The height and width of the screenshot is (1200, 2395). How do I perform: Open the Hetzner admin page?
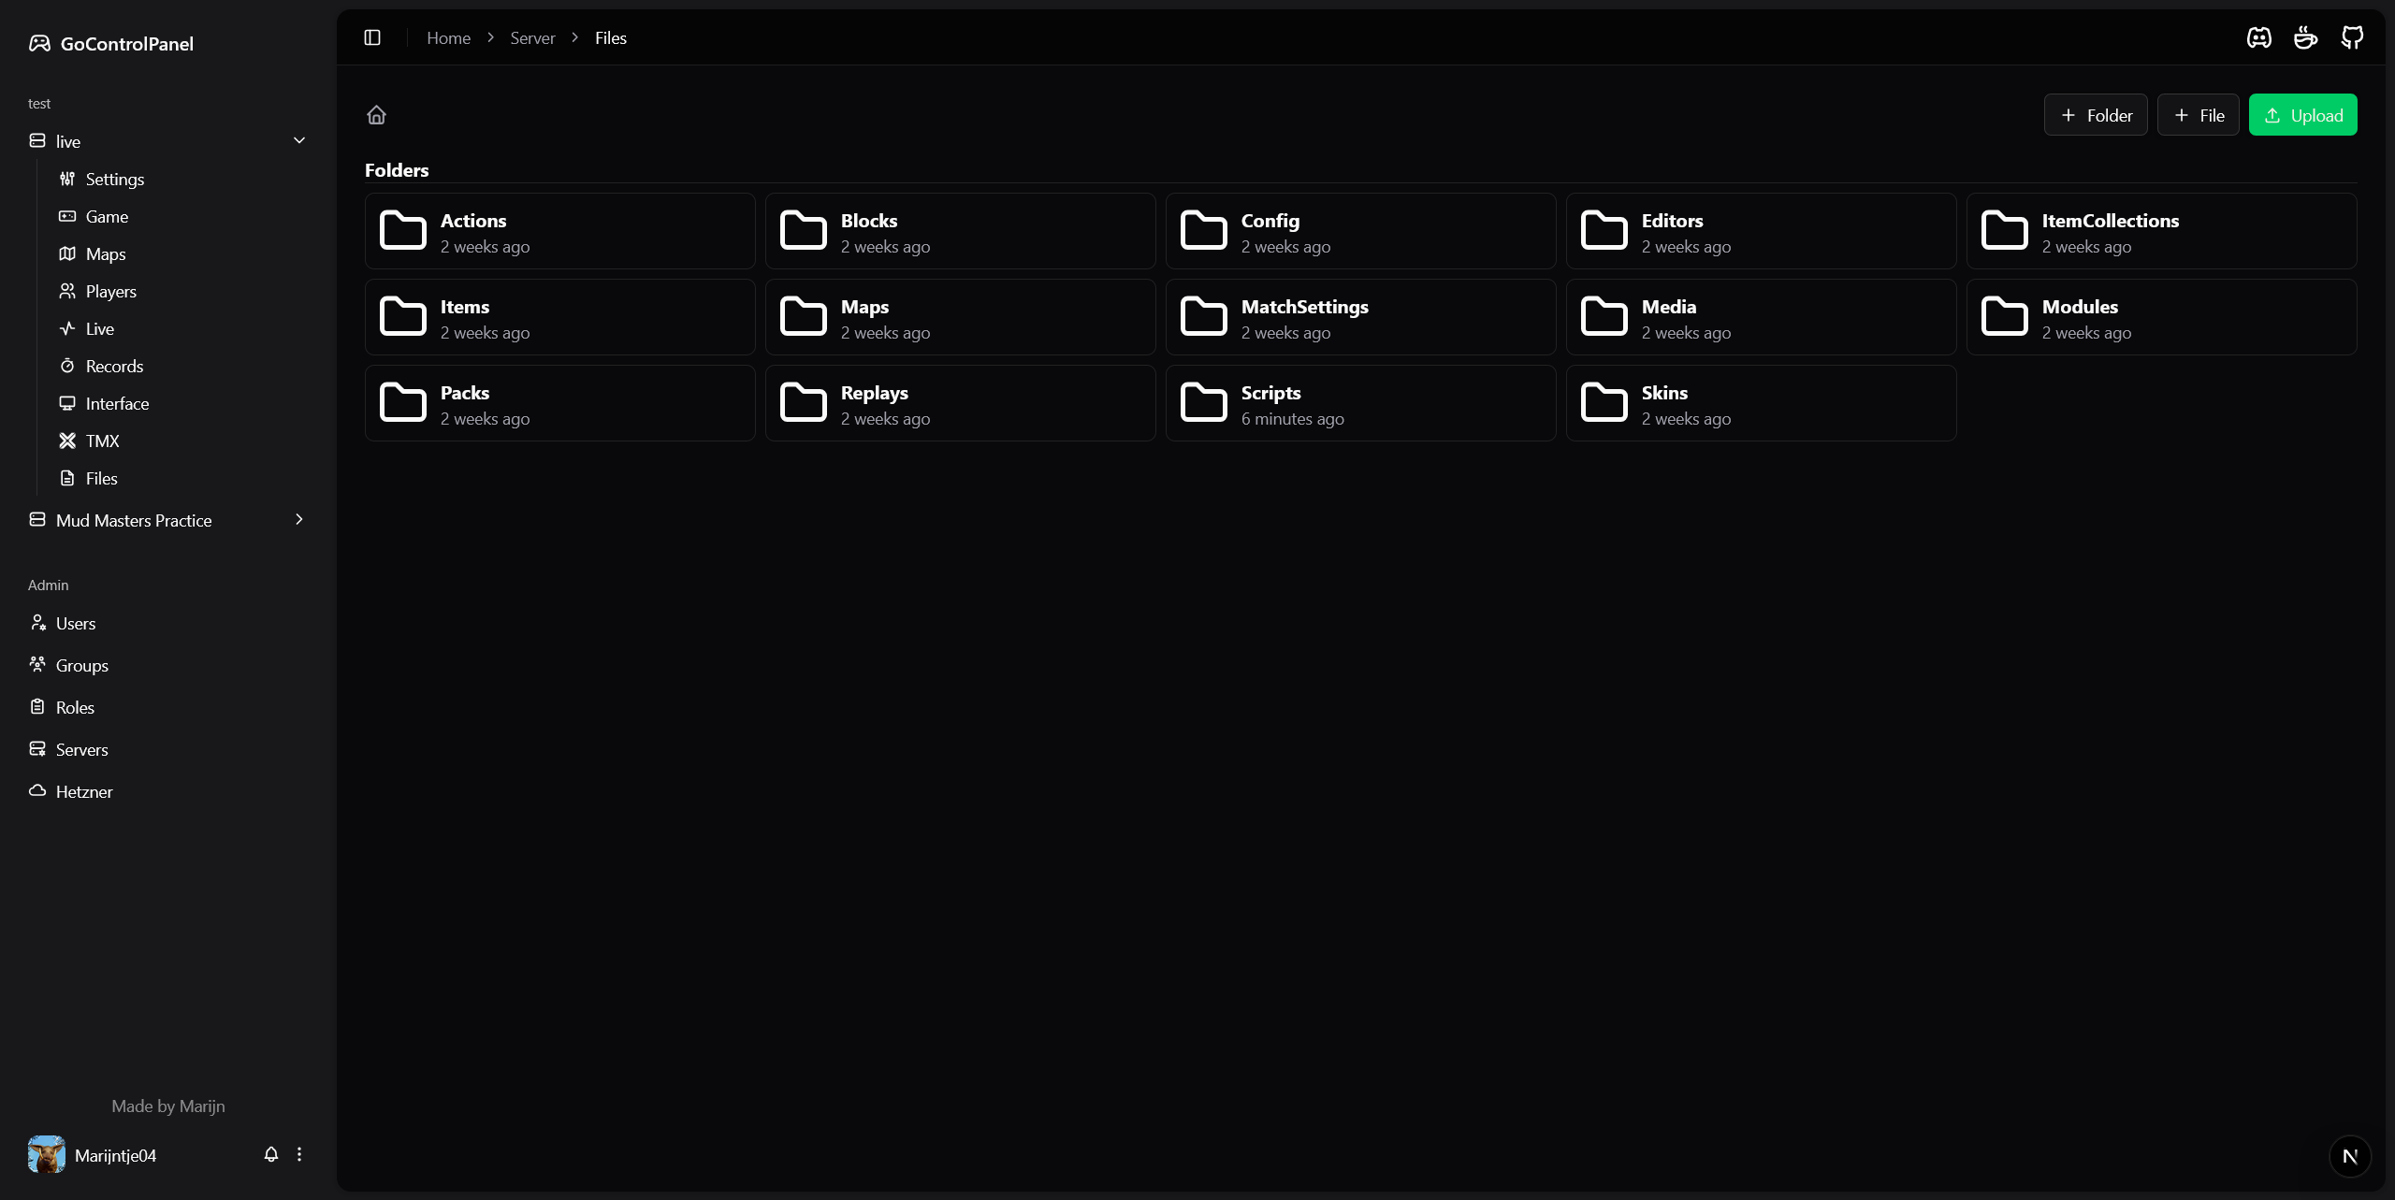click(83, 791)
